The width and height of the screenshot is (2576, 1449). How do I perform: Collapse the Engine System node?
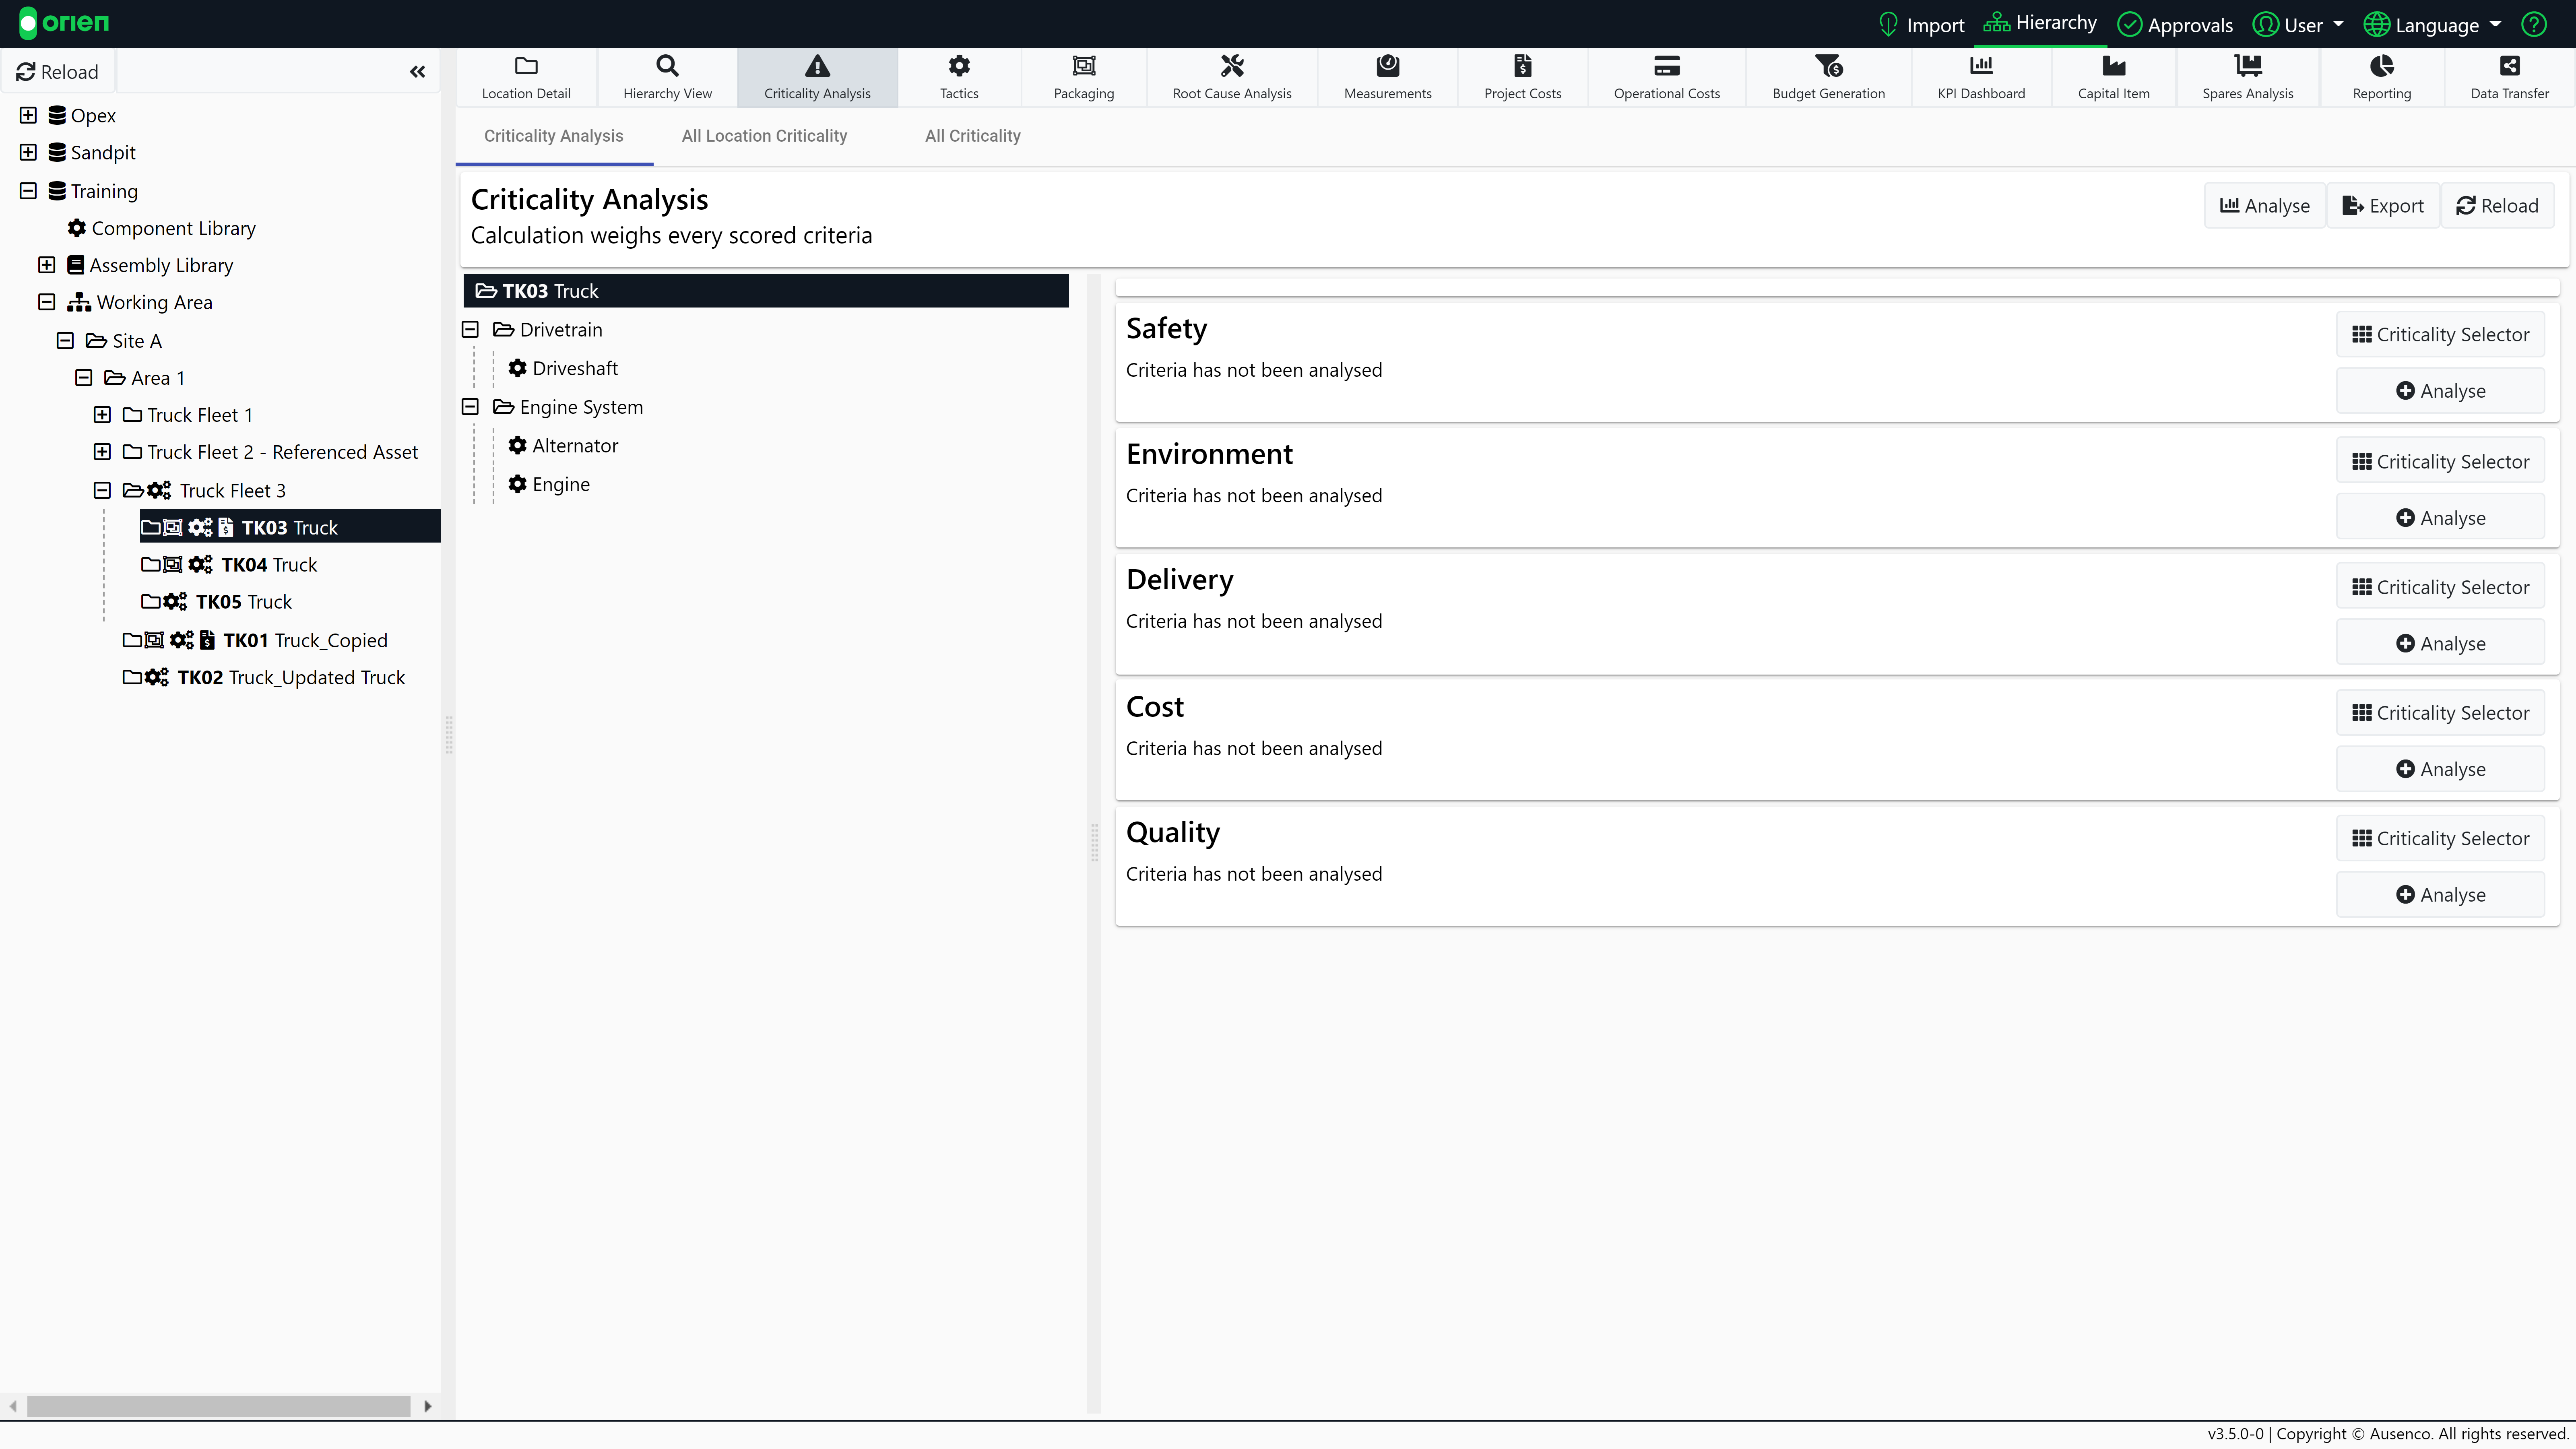click(470, 407)
